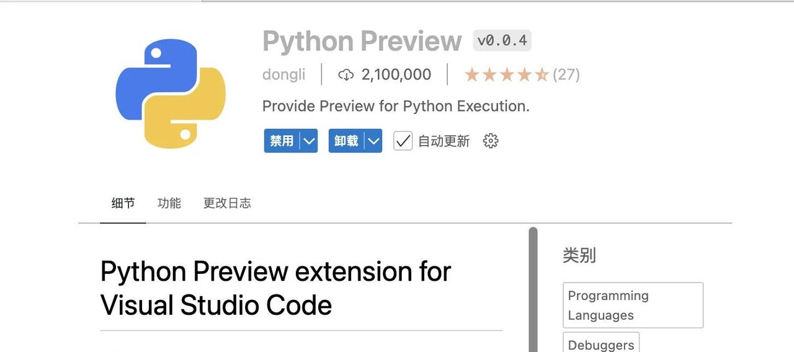This screenshot has height=352, width=794.
Task: Click the 类别 categories heading
Action: tap(579, 255)
